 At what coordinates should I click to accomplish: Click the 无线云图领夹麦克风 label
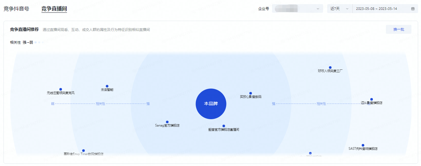[x=61, y=93]
